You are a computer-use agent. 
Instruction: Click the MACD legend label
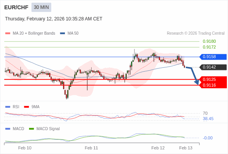coord(19,129)
